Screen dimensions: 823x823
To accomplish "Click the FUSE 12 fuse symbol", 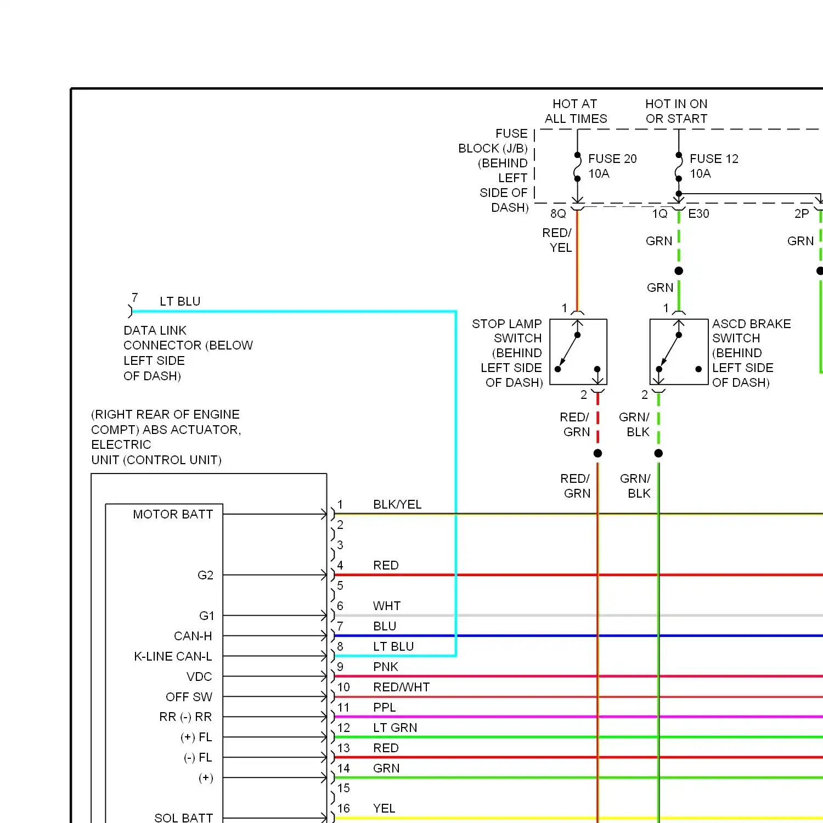I will point(679,167).
